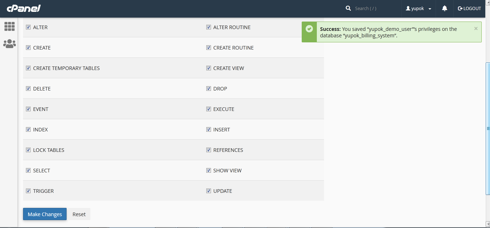This screenshot has width=490, height=228.
Task: Type in the Search field
Action: coord(374,8)
